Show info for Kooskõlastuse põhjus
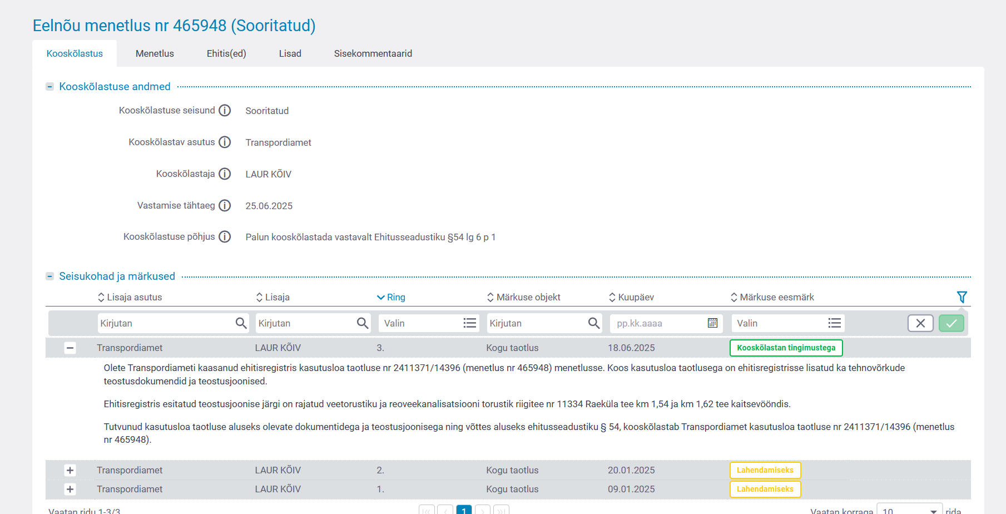The width and height of the screenshot is (1006, 514). 225,237
